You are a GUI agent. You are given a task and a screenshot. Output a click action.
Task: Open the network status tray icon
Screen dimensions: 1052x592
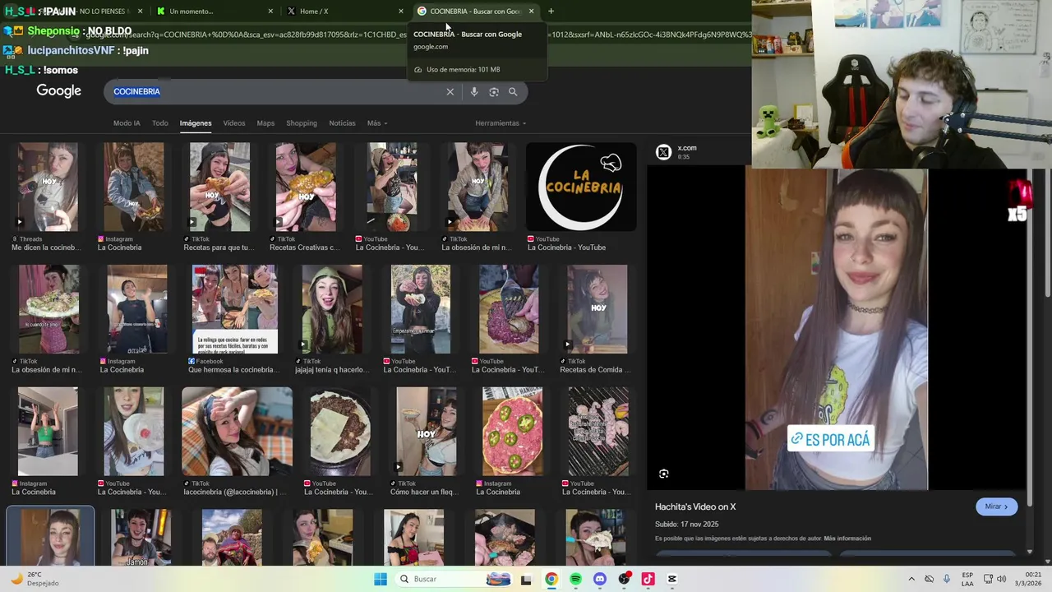[988, 579]
